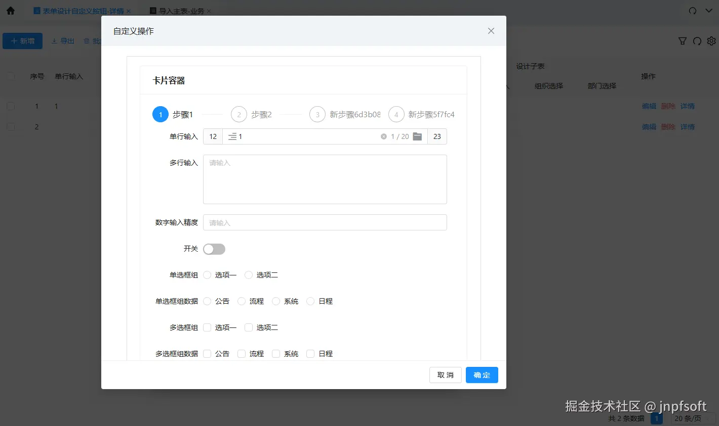Viewport: 719px width, 426px height.
Task: Click the 组织选择 column header
Action: click(x=549, y=86)
